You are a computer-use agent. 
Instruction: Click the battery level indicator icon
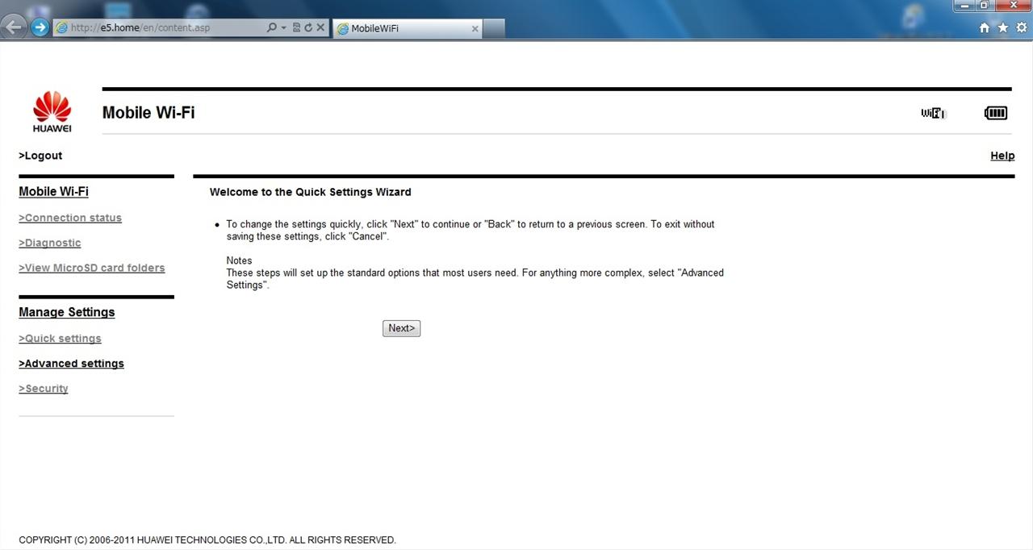coord(996,113)
